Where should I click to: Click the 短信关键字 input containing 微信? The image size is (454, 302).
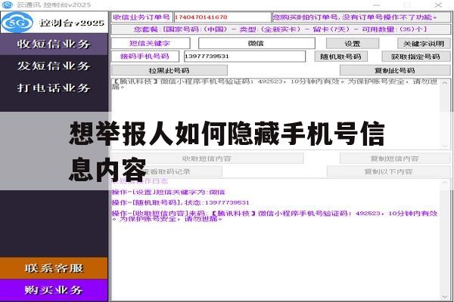pyautogui.click(x=257, y=43)
